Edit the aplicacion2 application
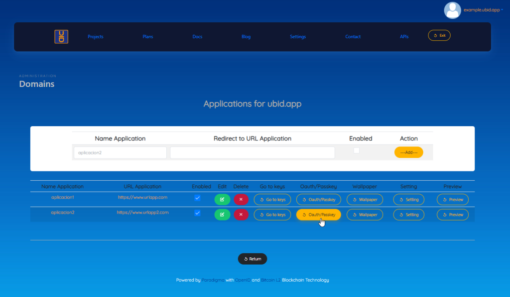The width and height of the screenshot is (510, 297). [222, 215]
